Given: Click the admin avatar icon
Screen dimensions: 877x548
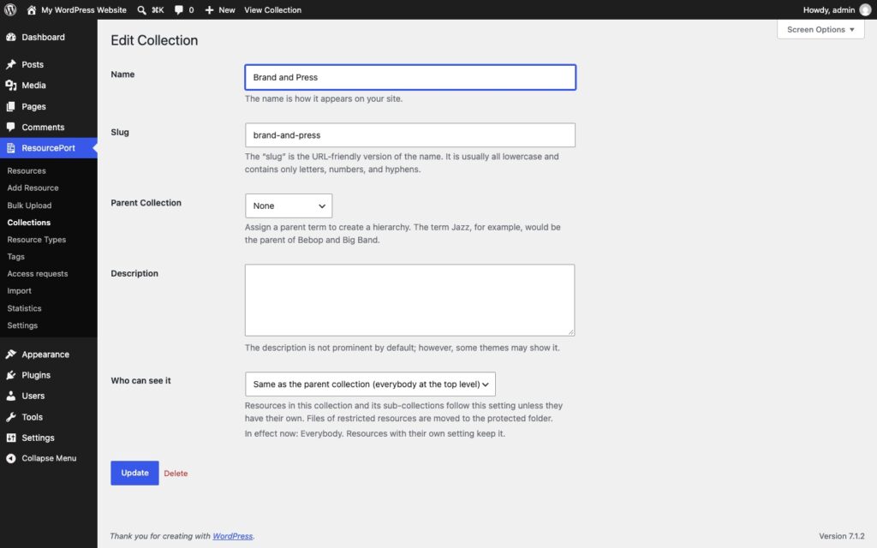Looking at the screenshot, I should pos(865,10).
